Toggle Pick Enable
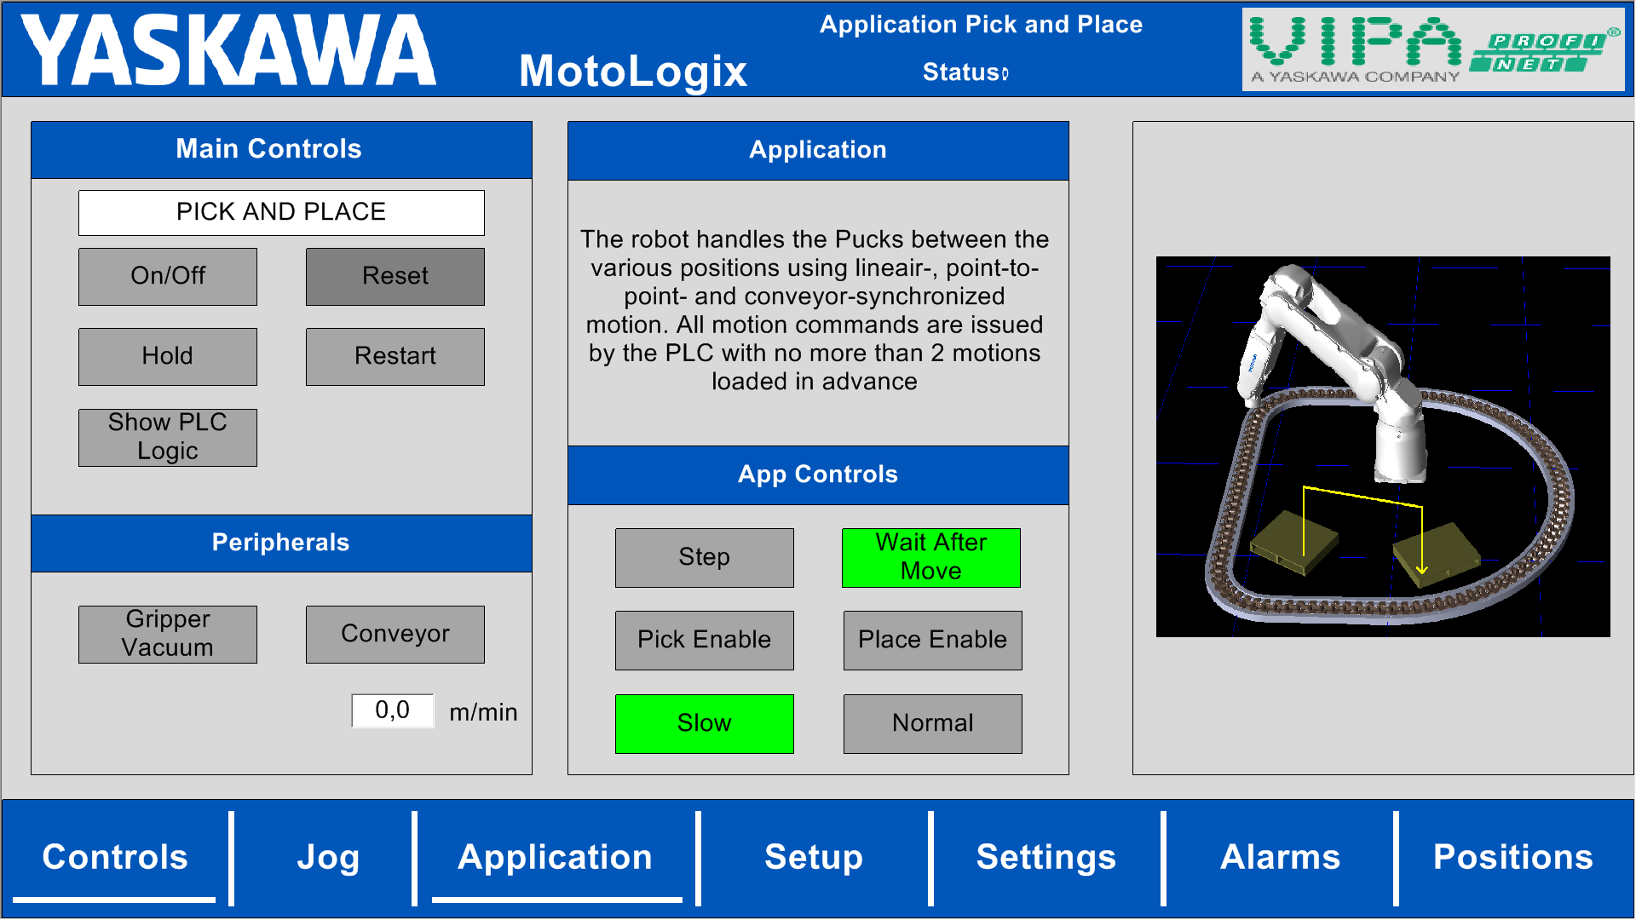This screenshot has height=920, width=1636. point(705,641)
